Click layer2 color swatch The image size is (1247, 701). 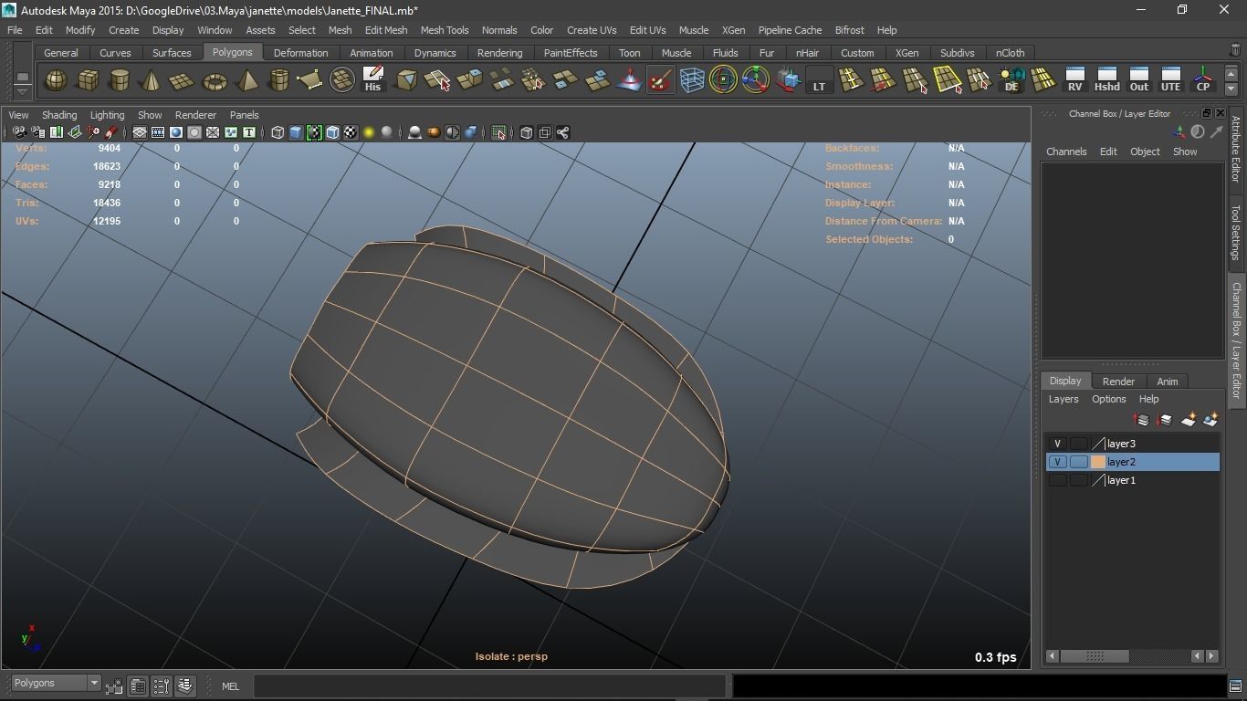(x=1098, y=462)
